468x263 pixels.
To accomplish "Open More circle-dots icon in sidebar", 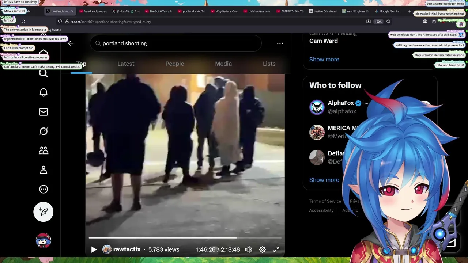I will click(x=44, y=189).
